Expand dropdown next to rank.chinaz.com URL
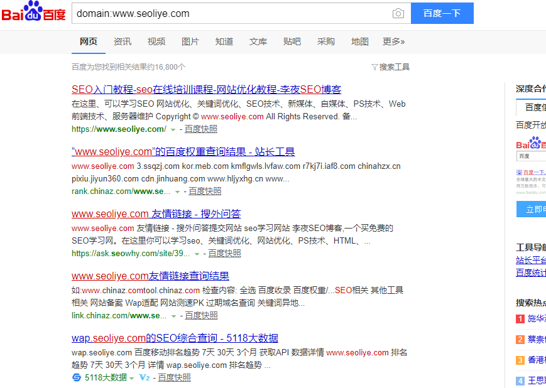This screenshot has width=546, height=388. tap(177, 191)
